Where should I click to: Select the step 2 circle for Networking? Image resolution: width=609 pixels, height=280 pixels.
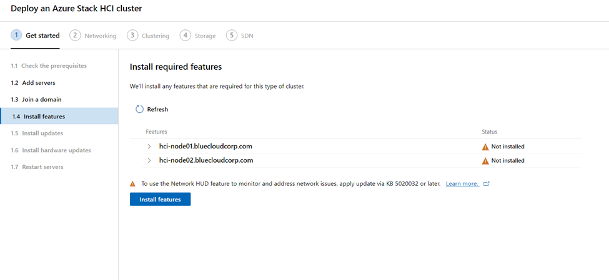tap(75, 36)
